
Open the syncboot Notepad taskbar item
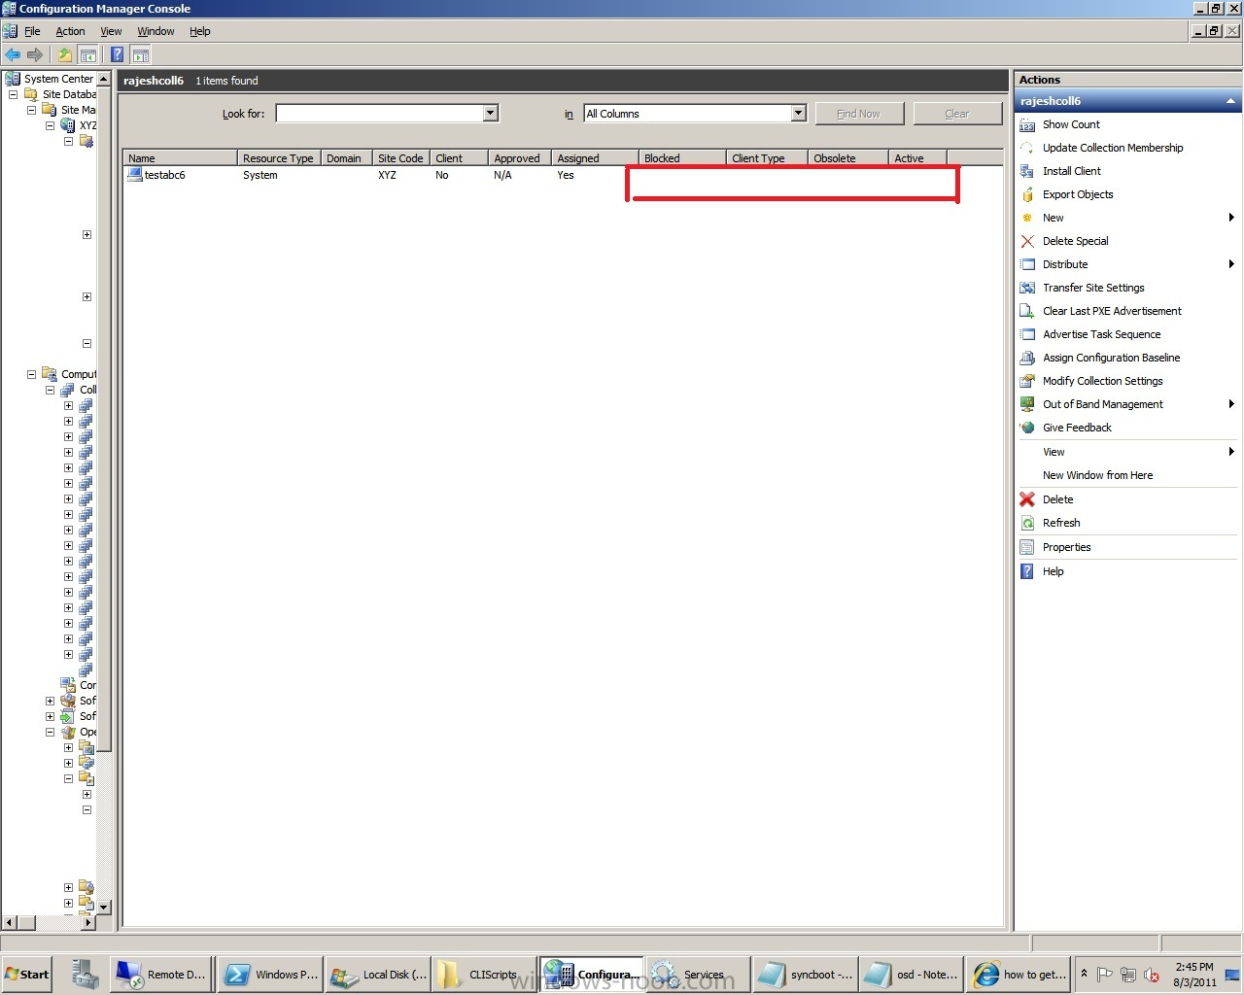click(x=806, y=975)
